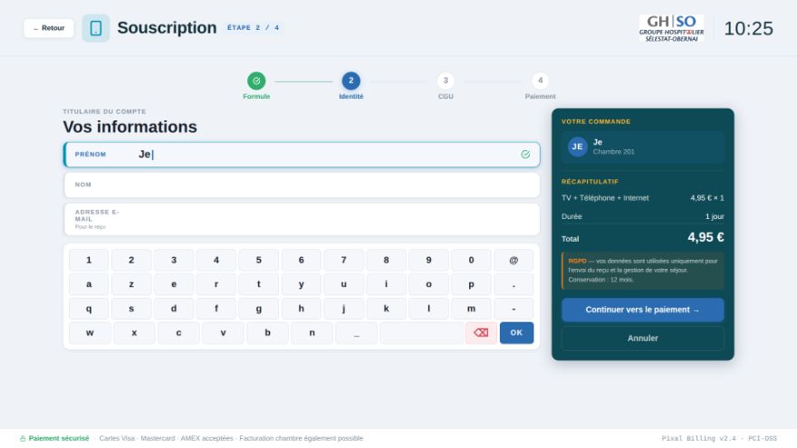This screenshot has height=448, width=797.
Task: Tap the 1 key
Action: (89, 260)
